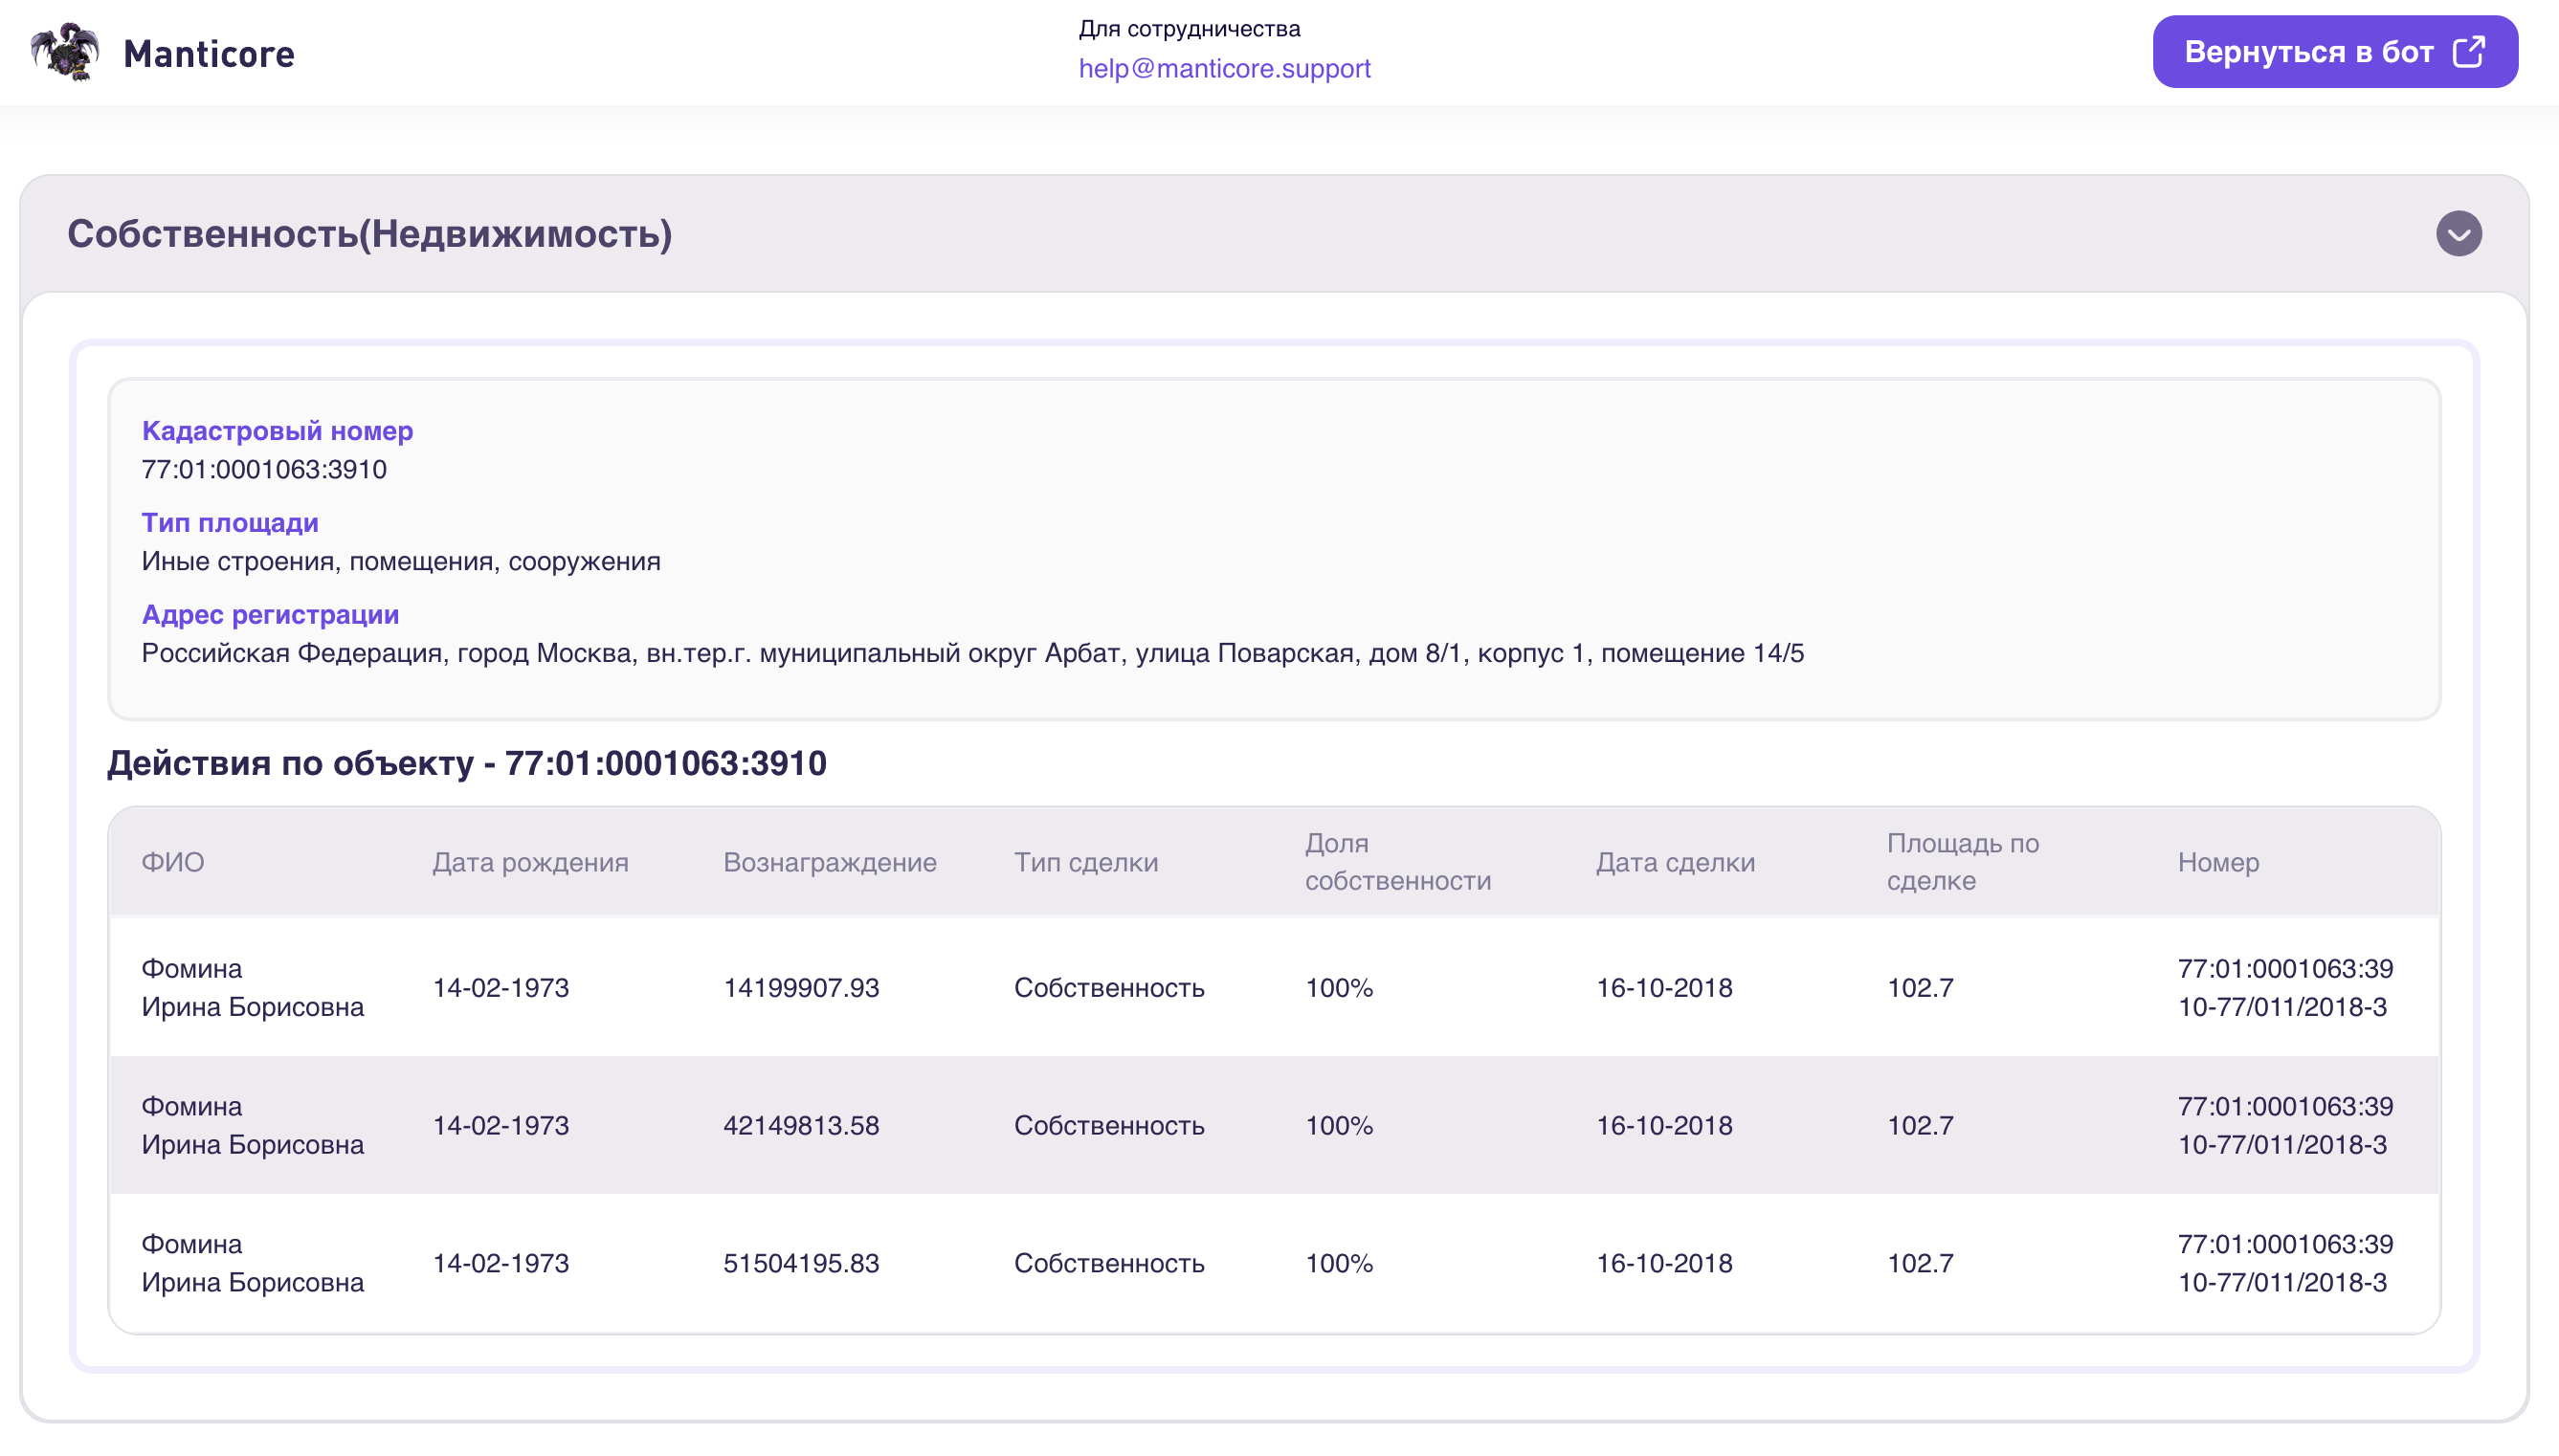Collapse section via round chevron icon

[x=2458, y=234]
